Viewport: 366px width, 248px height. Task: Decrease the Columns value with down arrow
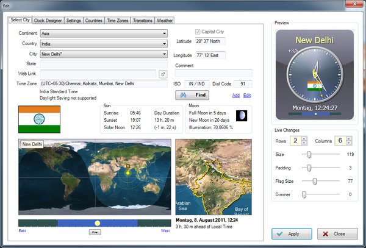tap(350, 143)
